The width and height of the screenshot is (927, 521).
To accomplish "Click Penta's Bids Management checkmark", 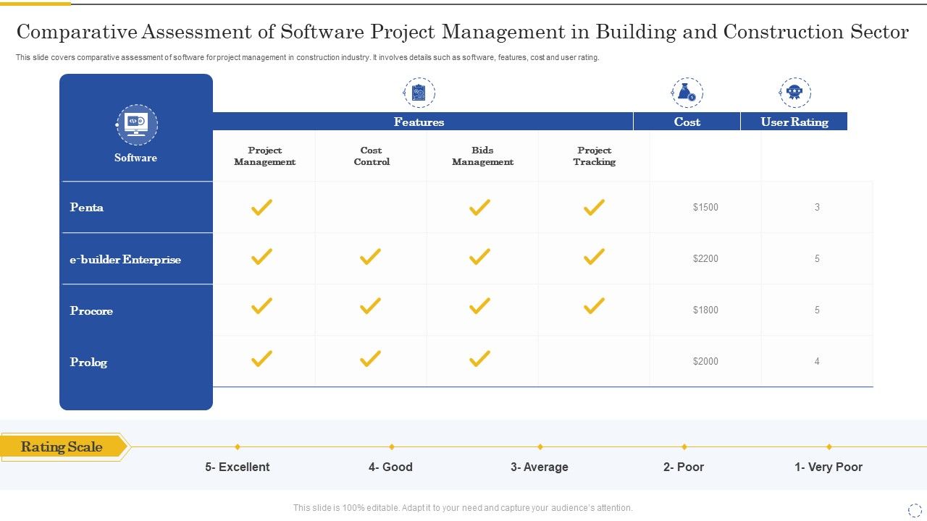I will click(x=479, y=208).
